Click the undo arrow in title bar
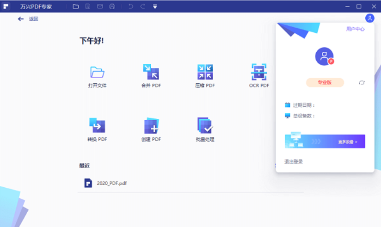This screenshot has height=227, width=381. (131, 6)
